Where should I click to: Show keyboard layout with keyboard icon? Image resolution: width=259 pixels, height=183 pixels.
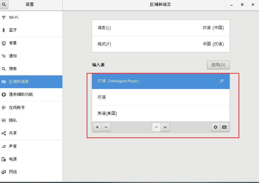[224, 127]
